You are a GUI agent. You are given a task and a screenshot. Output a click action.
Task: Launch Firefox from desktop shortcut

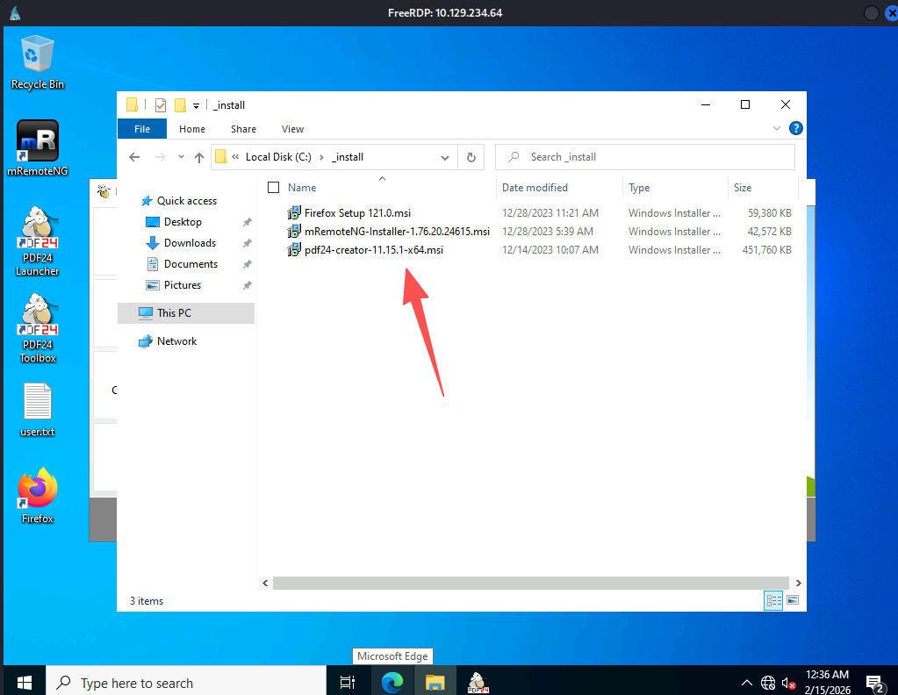(38, 496)
